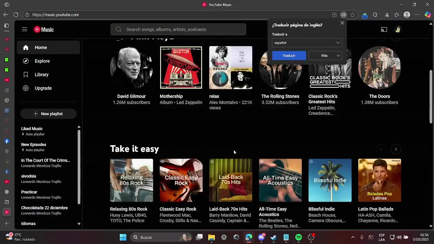Click the song search field
This screenshot has height=244, width=434.
pos(178,29)
